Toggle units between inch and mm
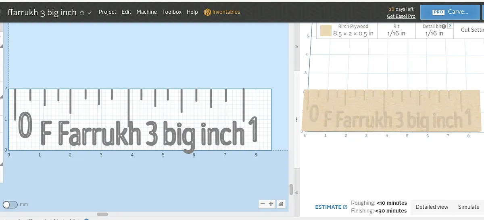Viewport: 484px width, 220px height. click(10, 205)
